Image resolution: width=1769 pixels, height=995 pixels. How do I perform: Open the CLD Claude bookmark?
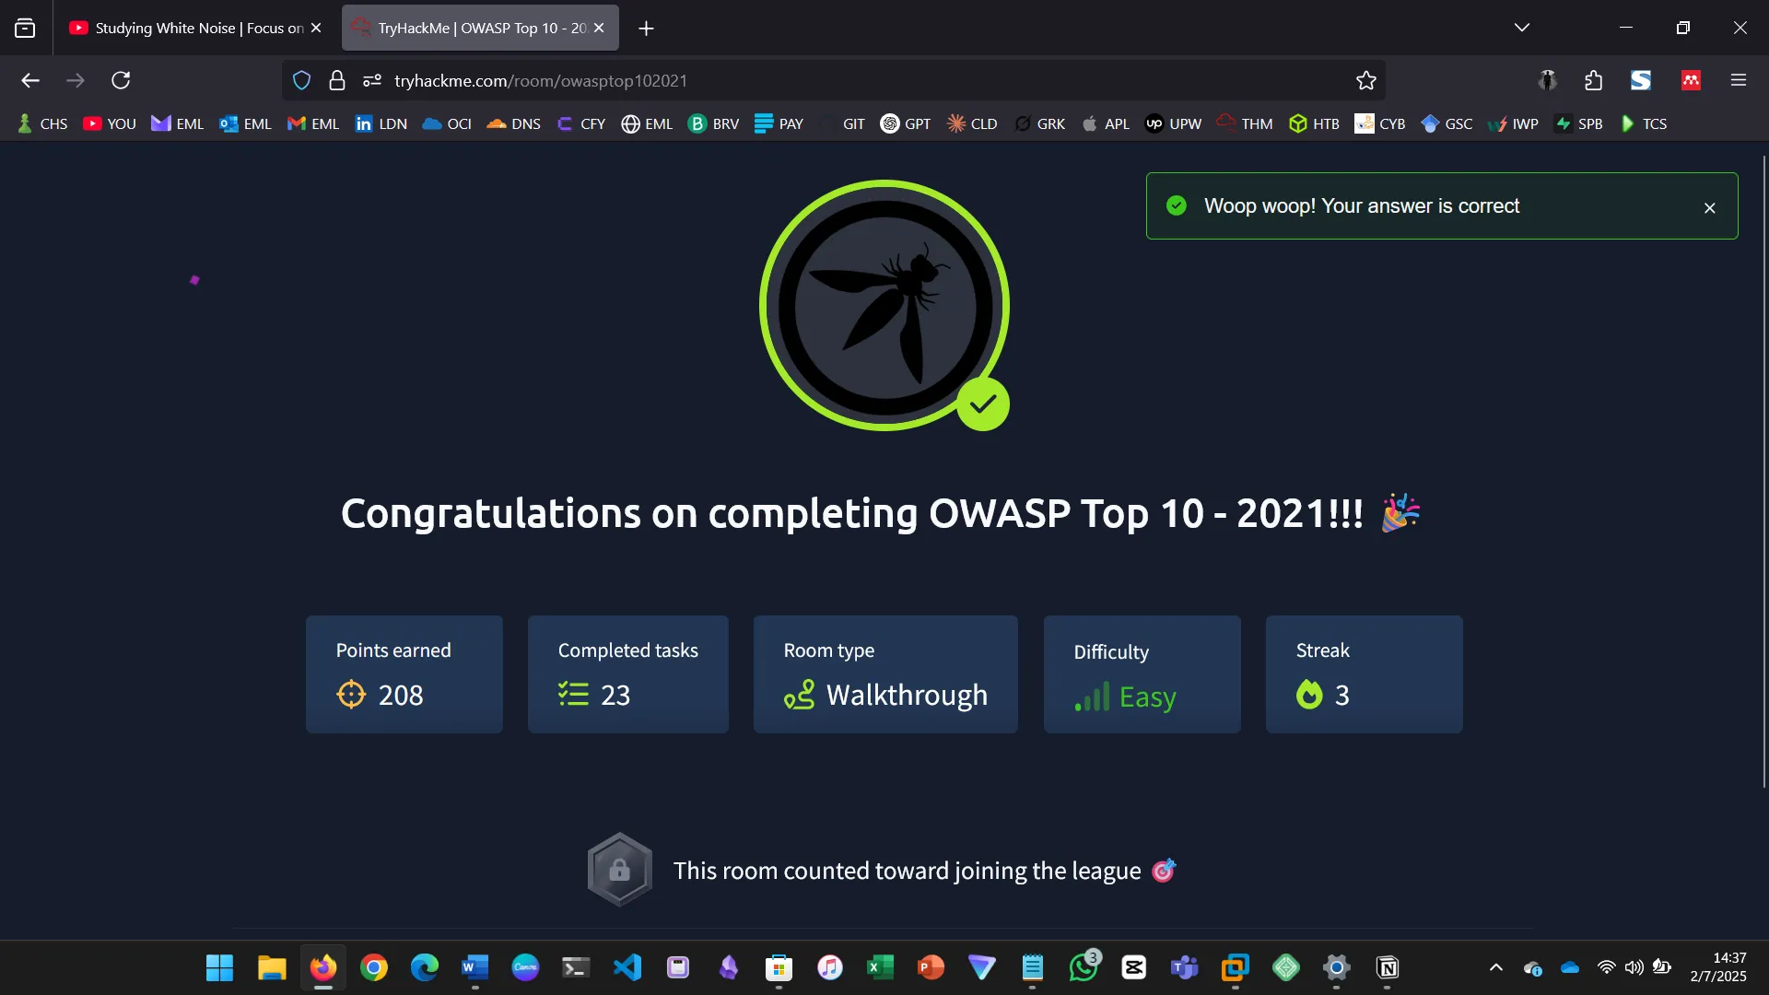(971, 123)
